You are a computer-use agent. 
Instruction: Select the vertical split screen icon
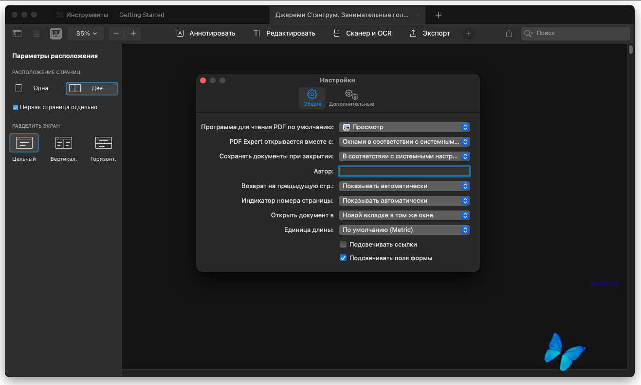click(x=64, y=143)
